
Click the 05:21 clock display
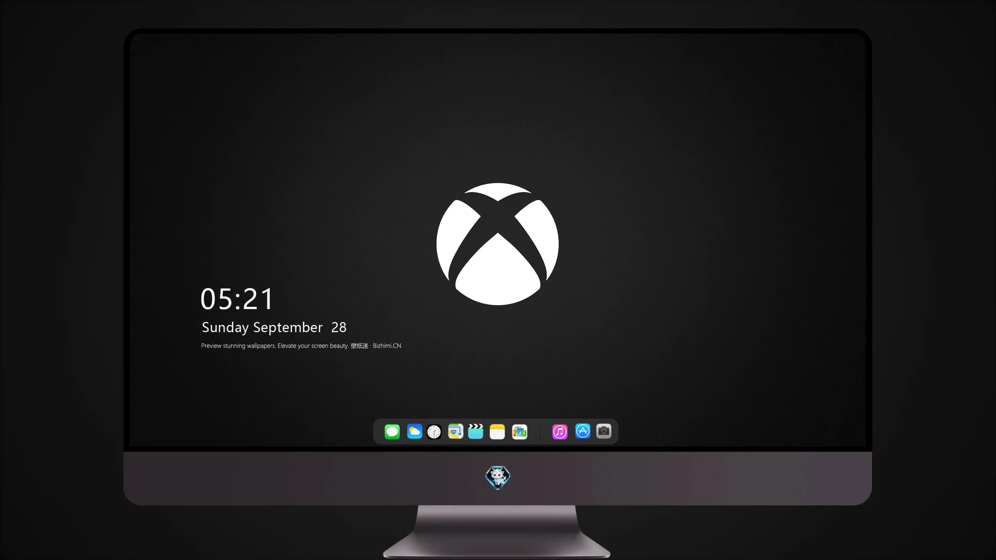click(x=237, y=299)
